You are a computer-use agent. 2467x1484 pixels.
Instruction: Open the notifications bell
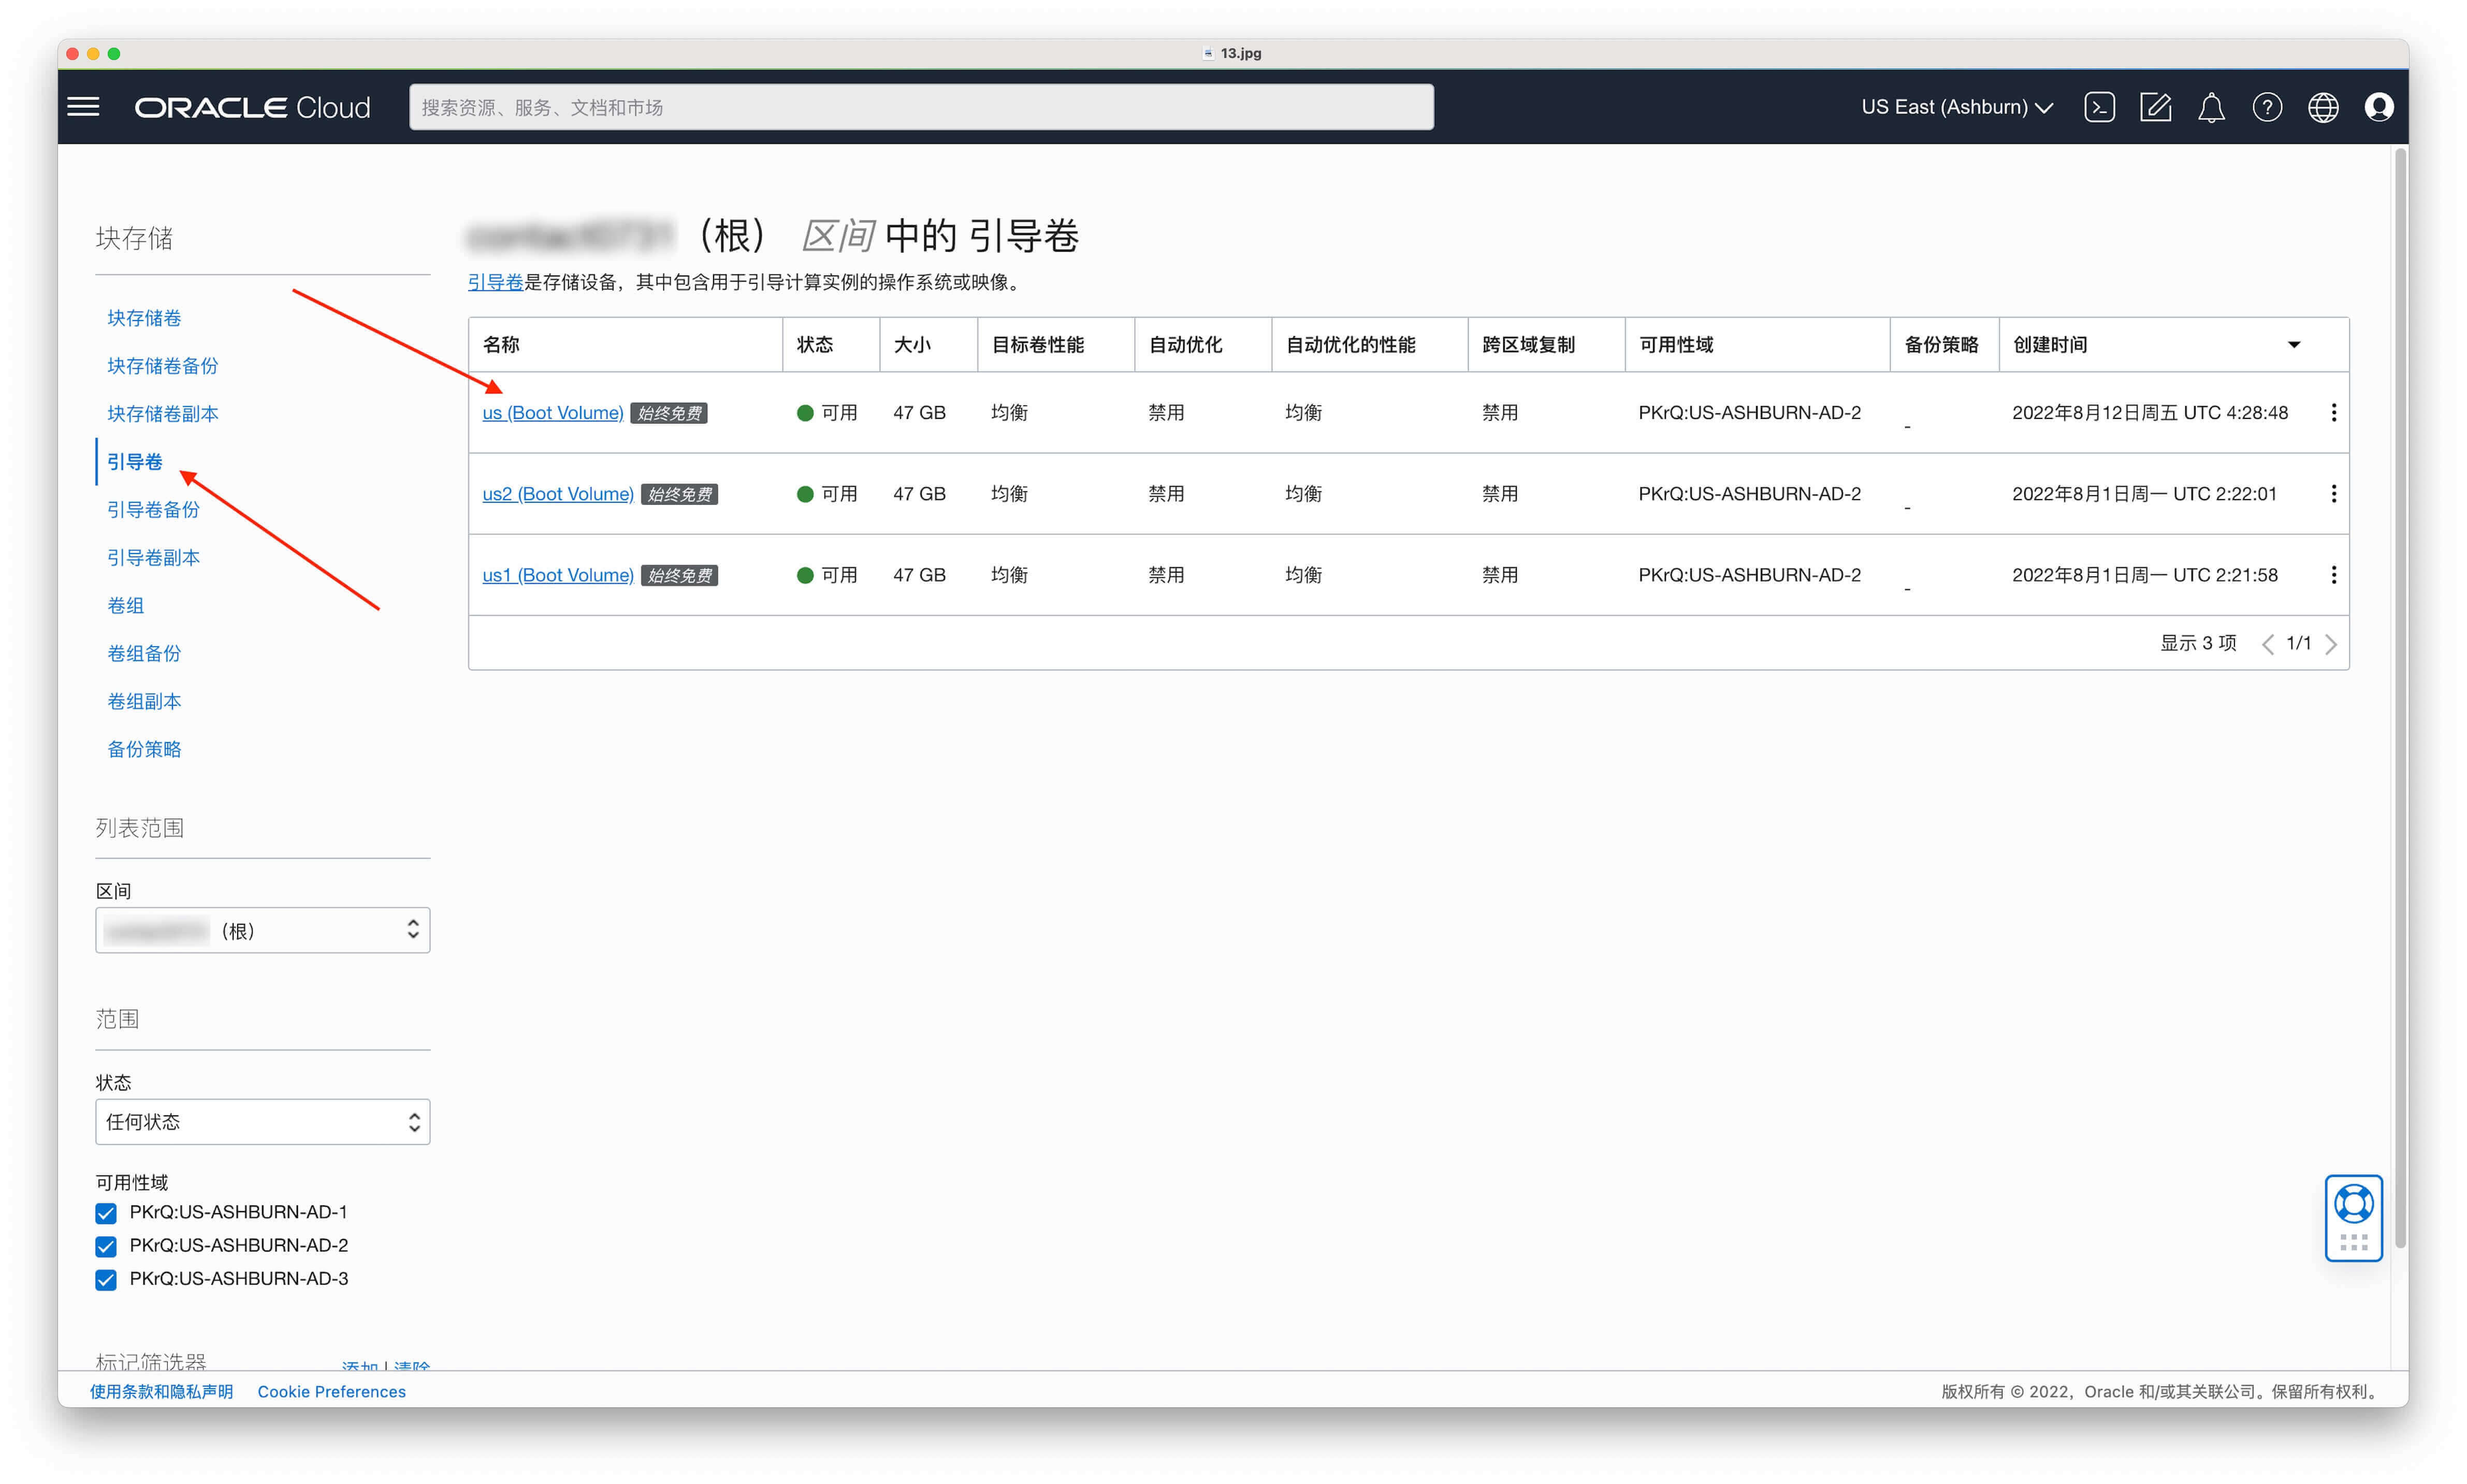(2211, 107)
